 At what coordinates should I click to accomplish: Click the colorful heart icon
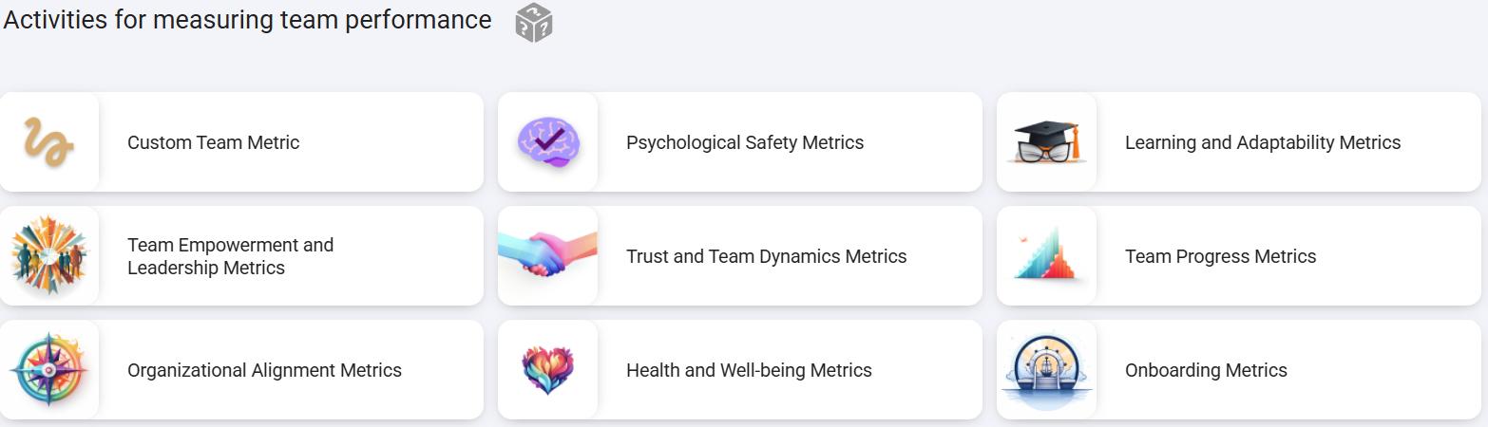click(x=548, y=370)
